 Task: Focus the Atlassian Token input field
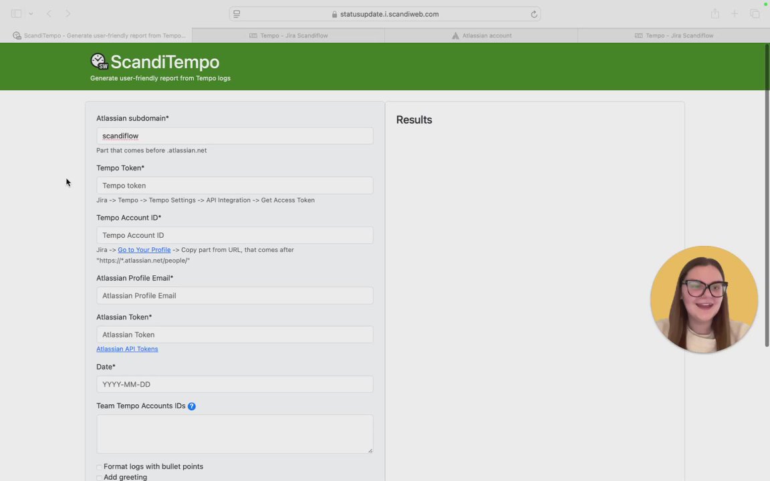235,335
